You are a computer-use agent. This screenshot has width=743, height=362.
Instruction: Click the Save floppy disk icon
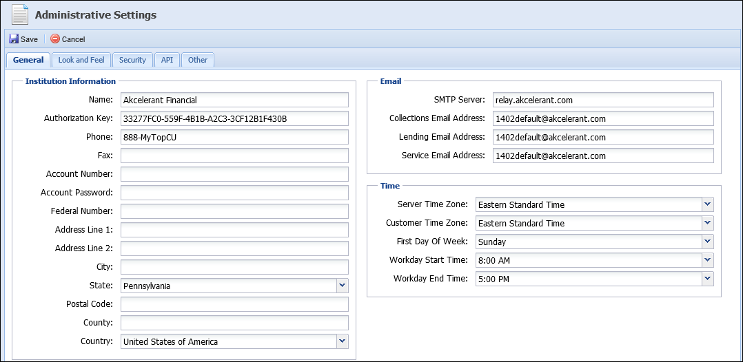[x=14, y=39]
